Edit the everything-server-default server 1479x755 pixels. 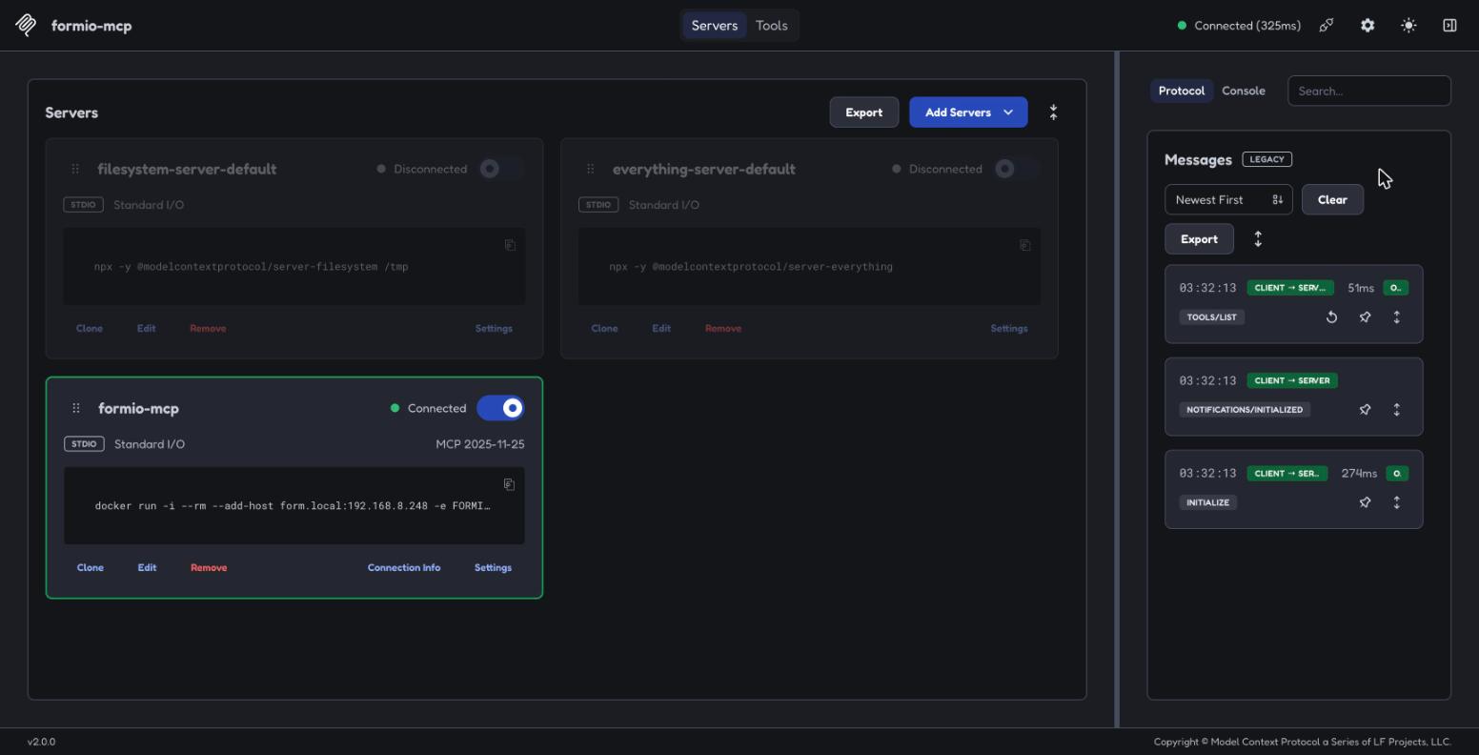[661, 328]
